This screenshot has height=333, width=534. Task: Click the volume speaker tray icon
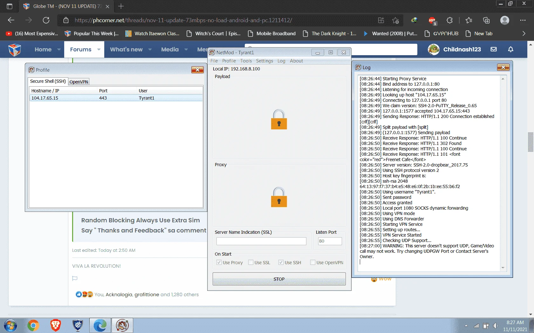[495, 326]
